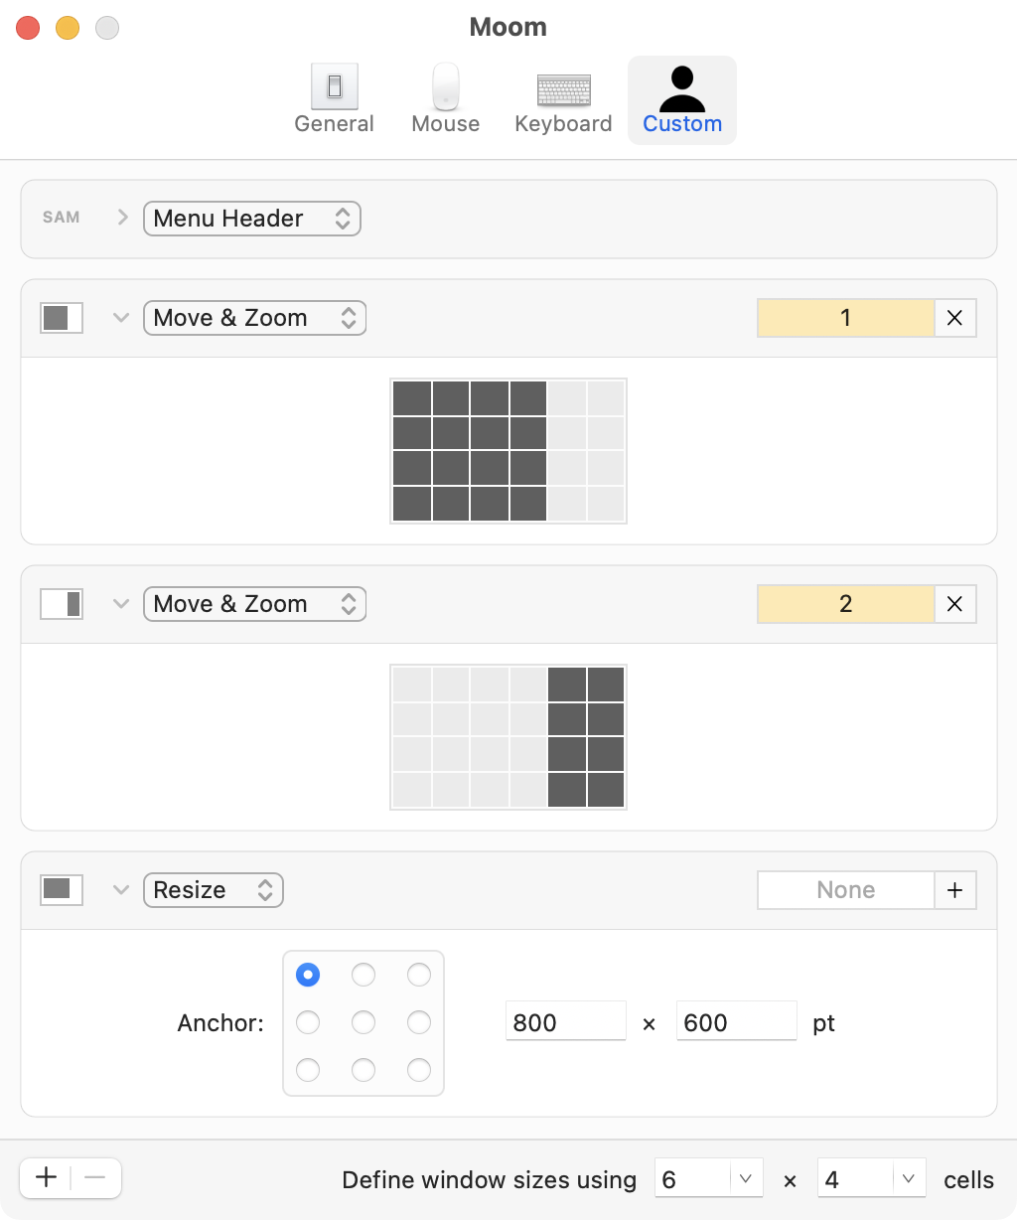Expand the collapsed Menu Header row chevron
1017x1220 pixels.
[123, 218]
